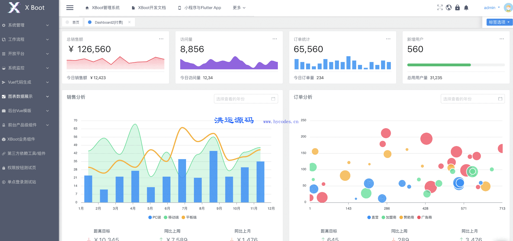Toggle the 直营 legend series
This screenshot has height=241, width=513.
373,217
